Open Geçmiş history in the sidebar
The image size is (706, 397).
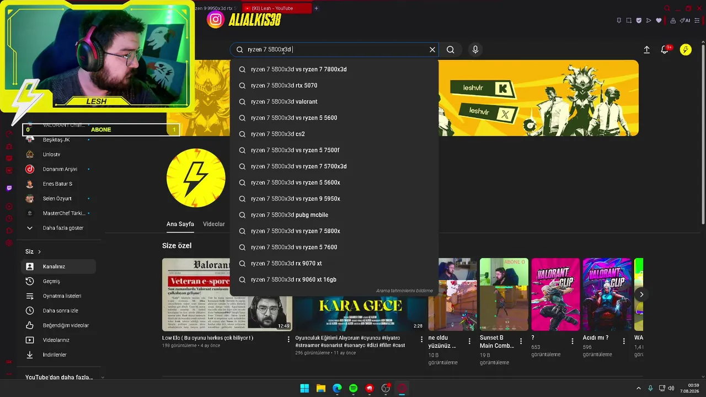point(58,281)
